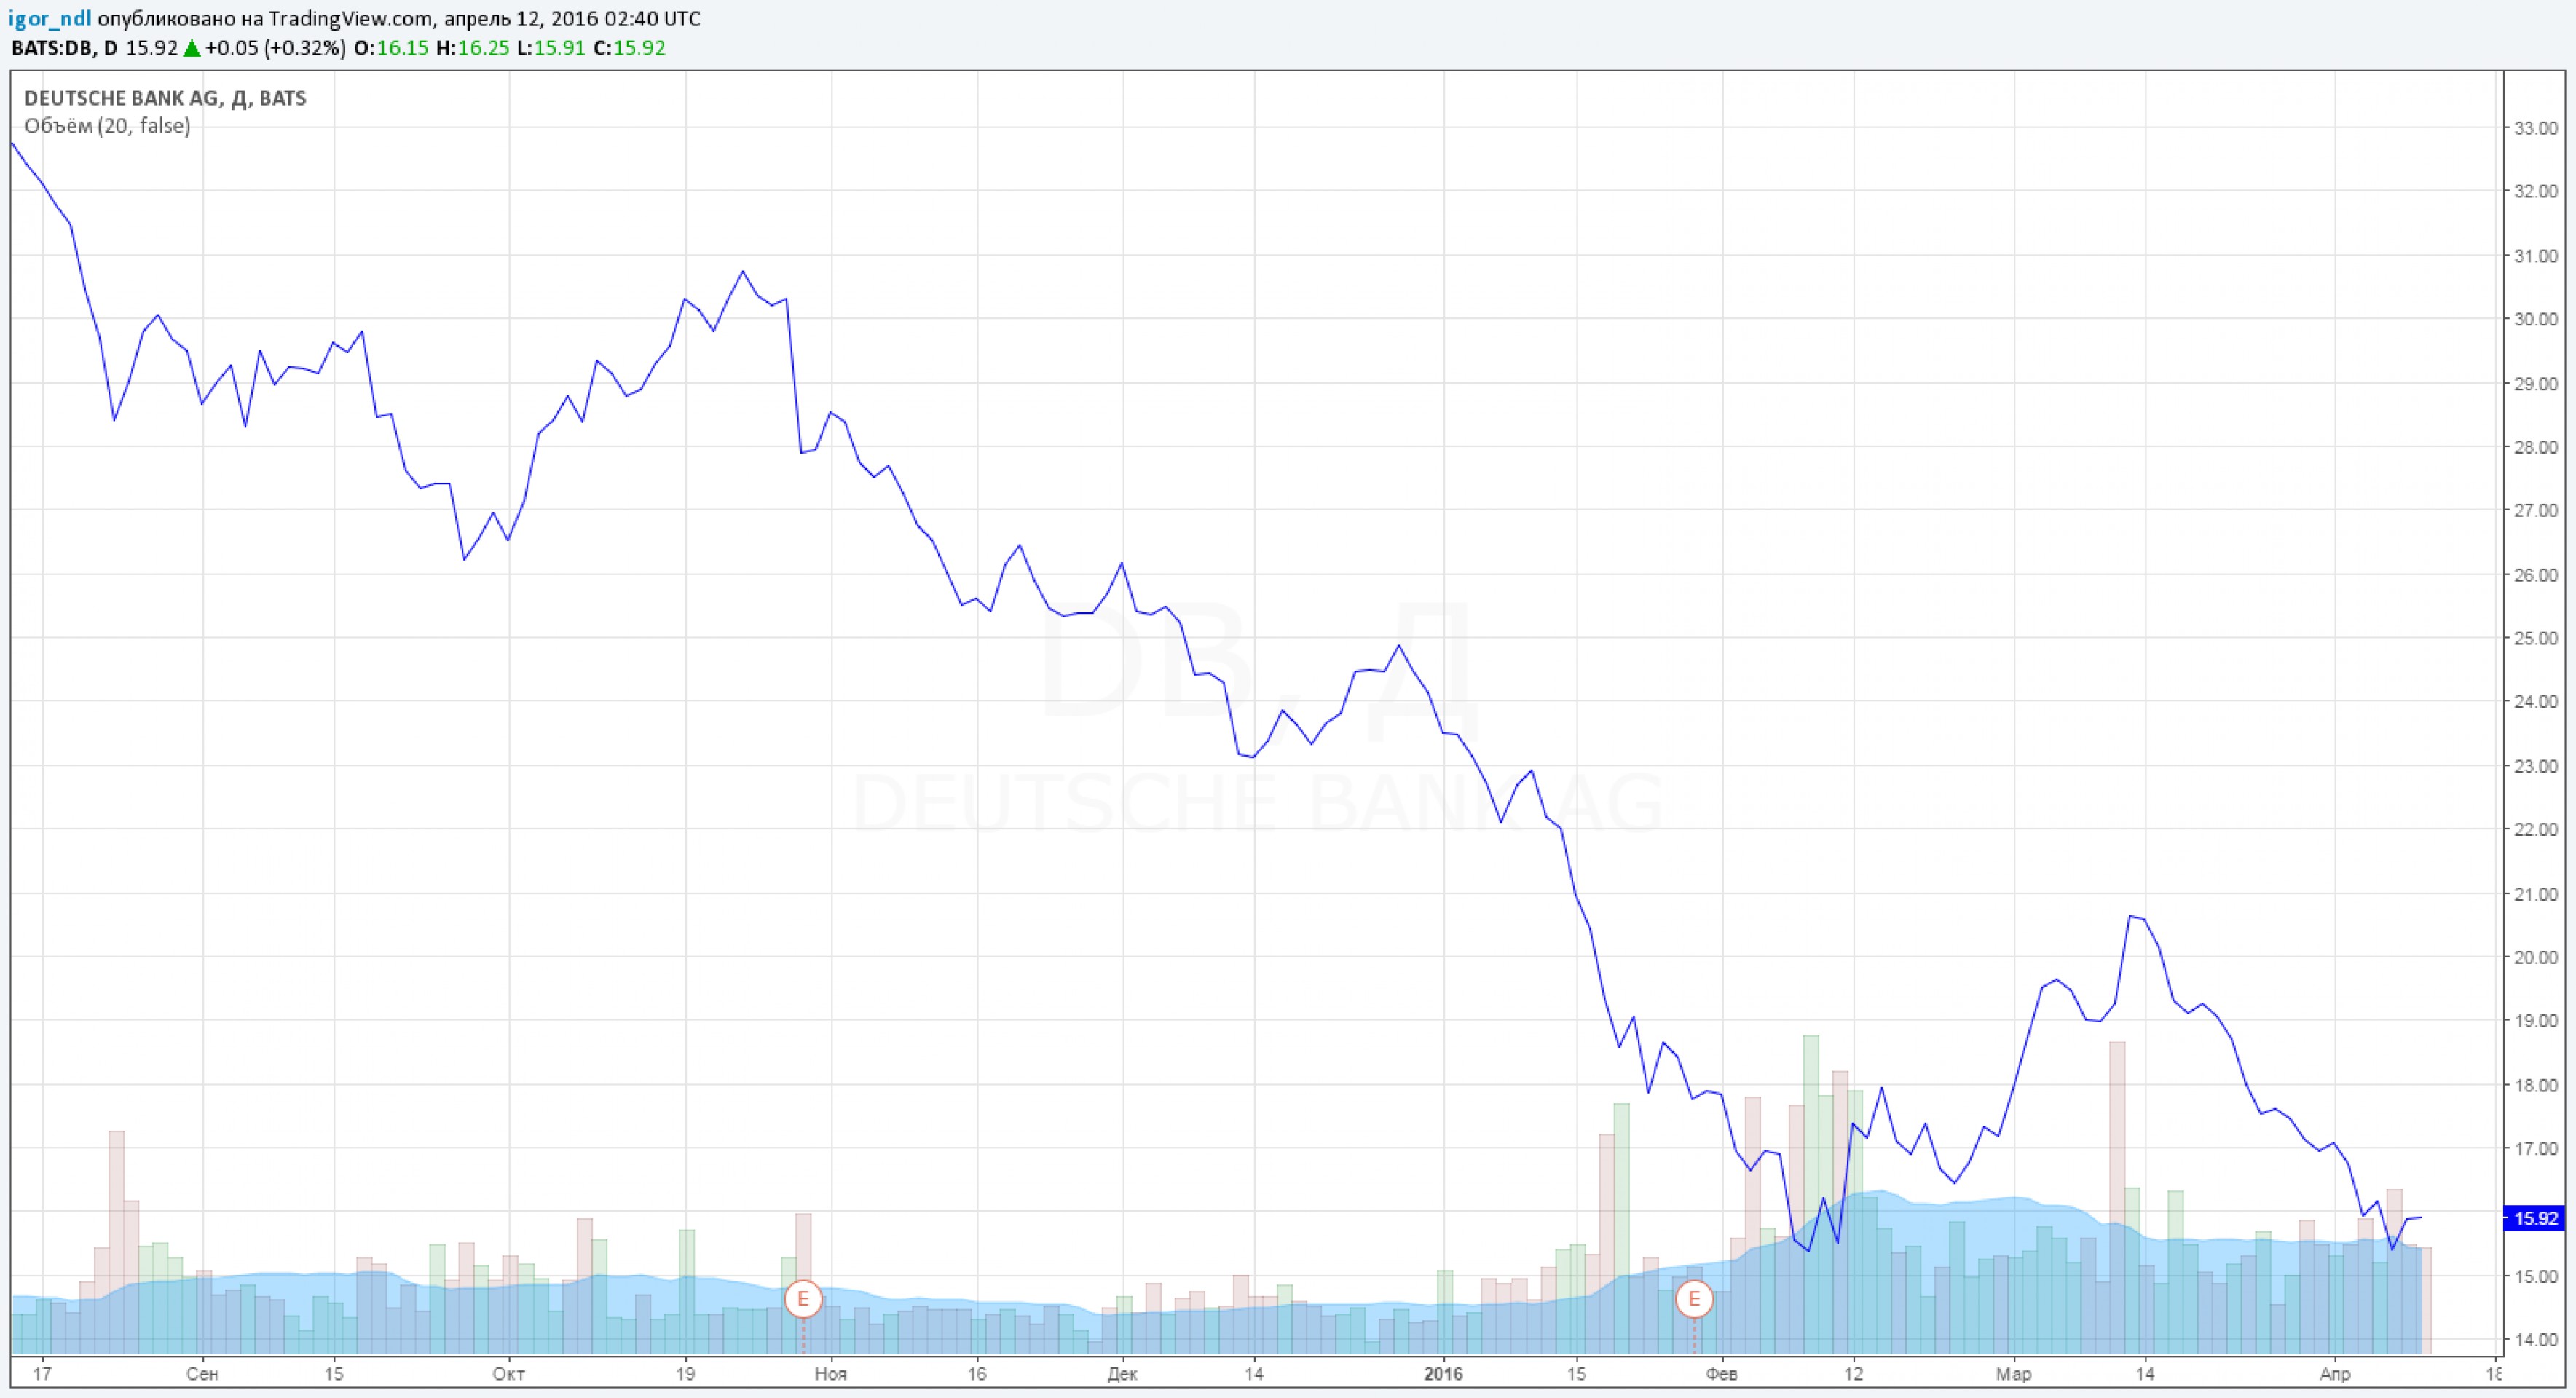Click the 33.00 price axis label
2576x1398 pixels.
click(2535, 128)
